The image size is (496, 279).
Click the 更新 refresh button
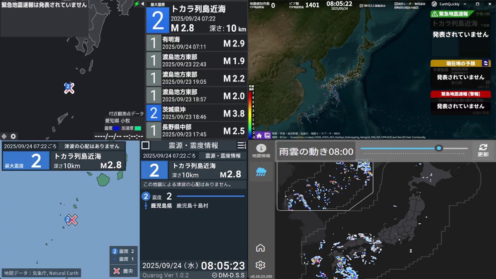pos(483,150)
